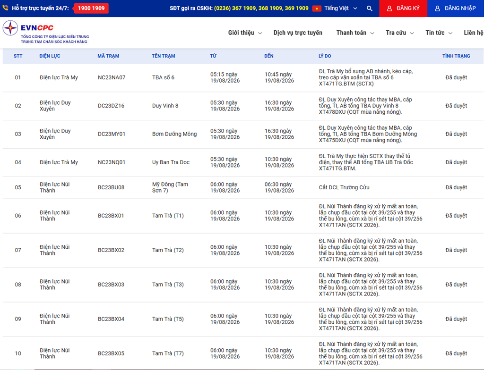The width and height of the screenshot is (484, 370).
Task: Click the ĐẾN column header
Action: pyautogui.click(x=269, y=56)
